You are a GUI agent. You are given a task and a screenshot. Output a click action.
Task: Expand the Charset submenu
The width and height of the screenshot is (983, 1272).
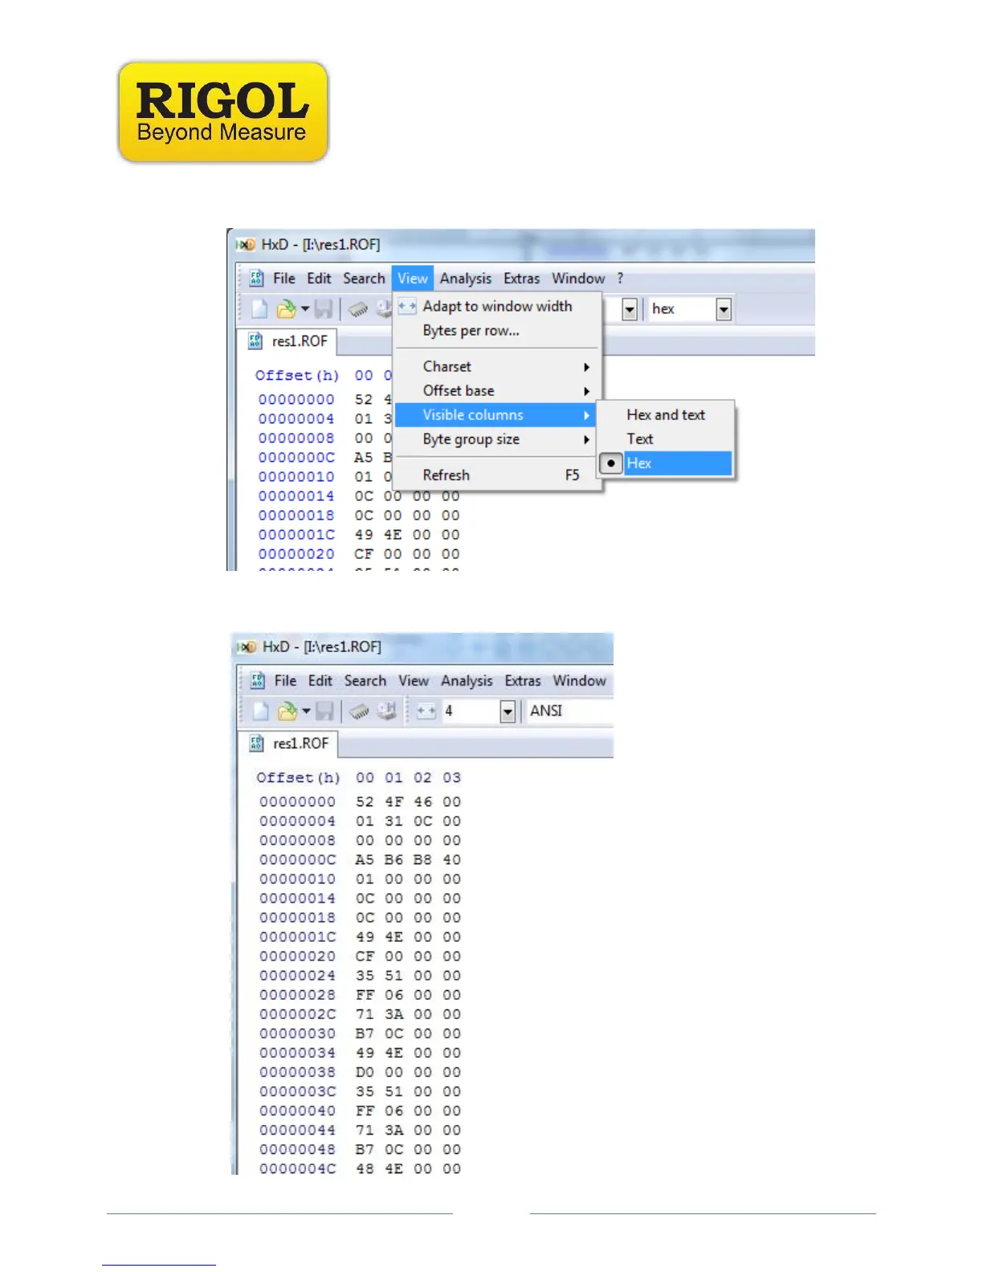tap(497, 366)
